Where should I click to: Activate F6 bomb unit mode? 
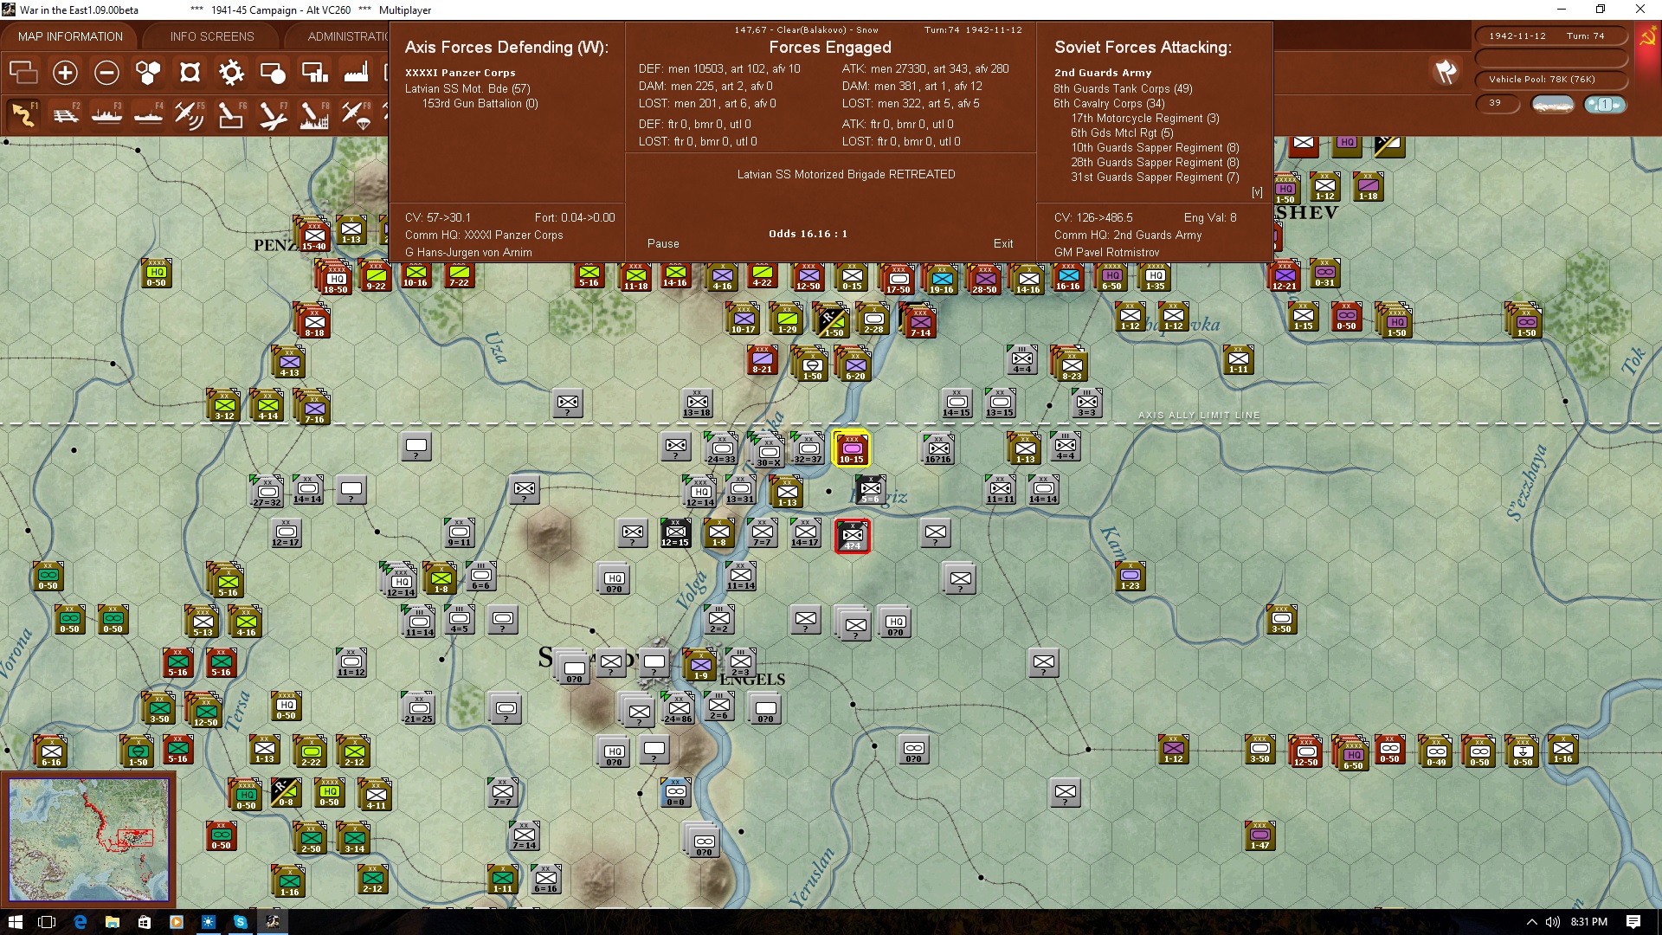point(231,114)
